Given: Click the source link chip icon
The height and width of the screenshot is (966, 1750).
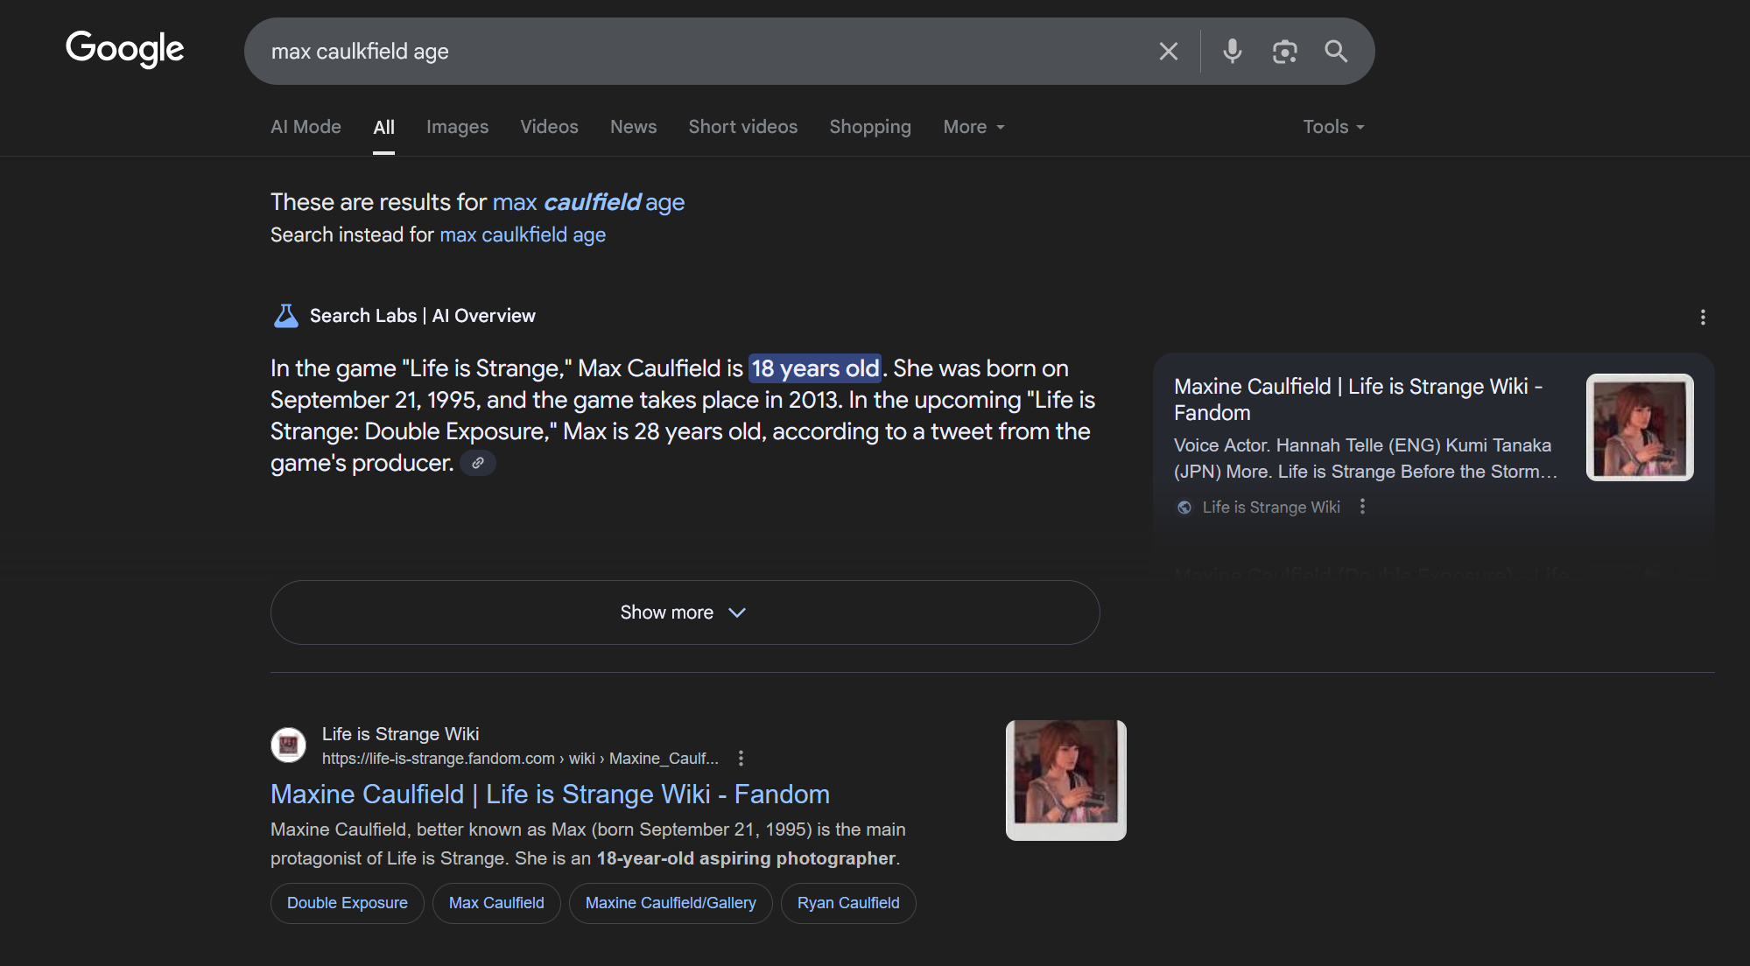Looking at the screenshot, I should pos(478,463).
